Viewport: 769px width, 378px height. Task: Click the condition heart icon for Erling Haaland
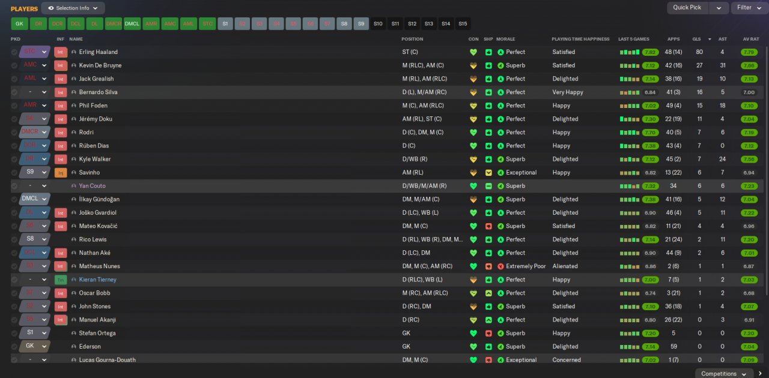click(473, 52)
